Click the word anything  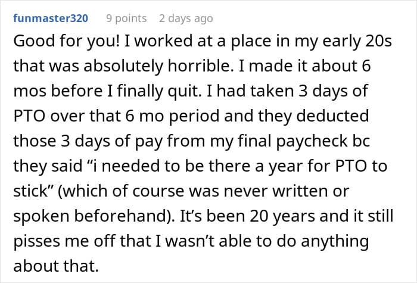point(335,241)
